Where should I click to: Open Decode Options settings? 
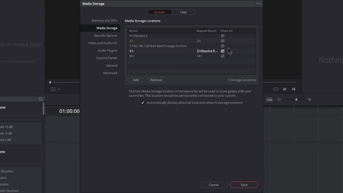pyautogui.click(x=106, y=36)
